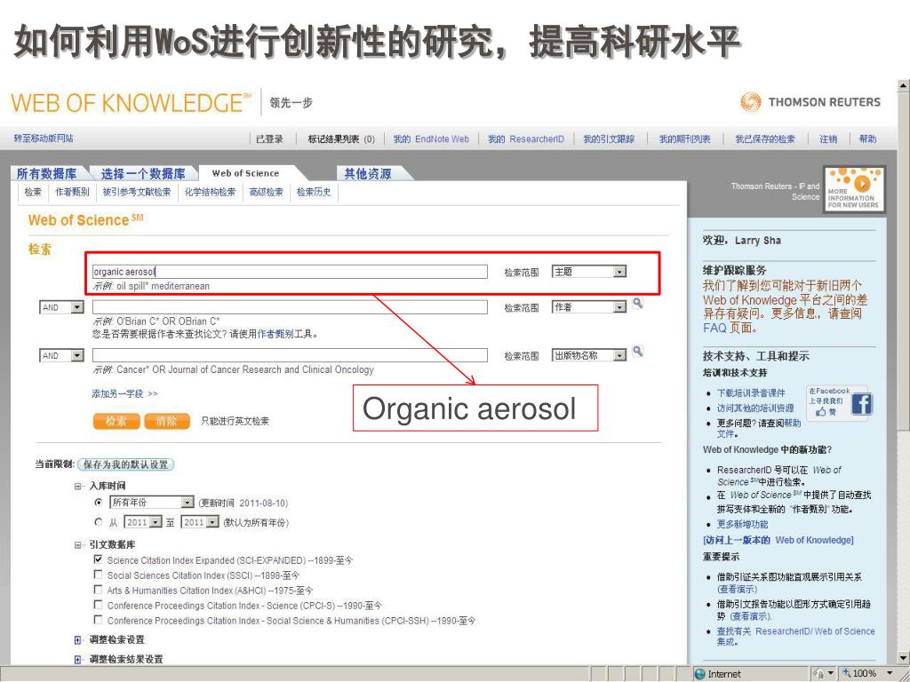Check CPCI-S Conference Proceedings checkbox
910x682 pixels.
(98, 605)
